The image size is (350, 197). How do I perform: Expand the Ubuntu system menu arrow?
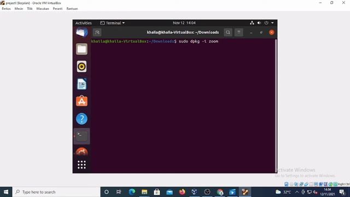tap(272, 23)
